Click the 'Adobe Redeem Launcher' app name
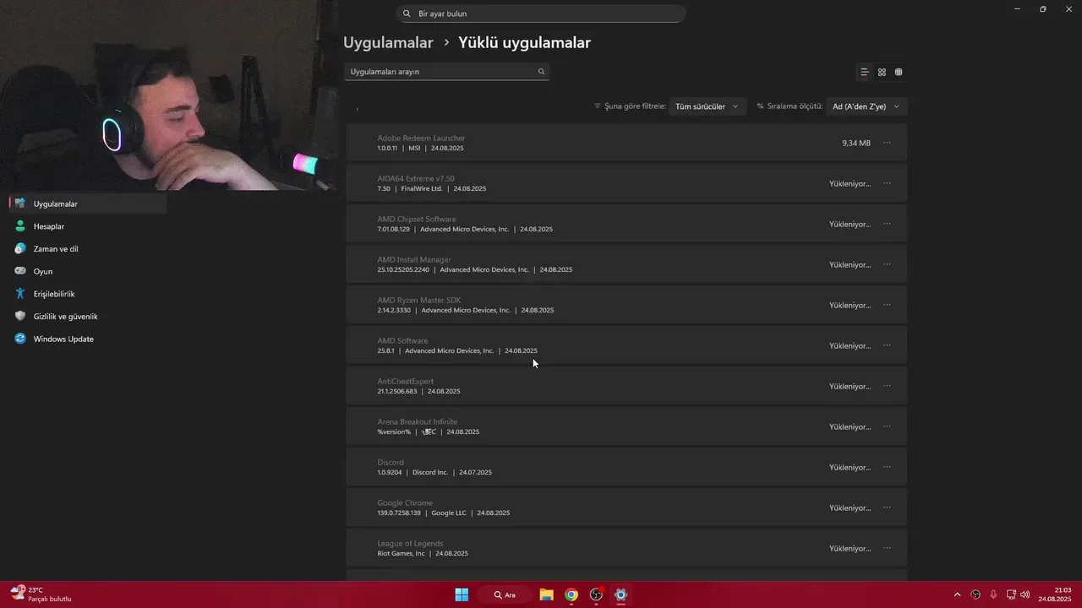1082x608 pixels. (x=421, y=138)
